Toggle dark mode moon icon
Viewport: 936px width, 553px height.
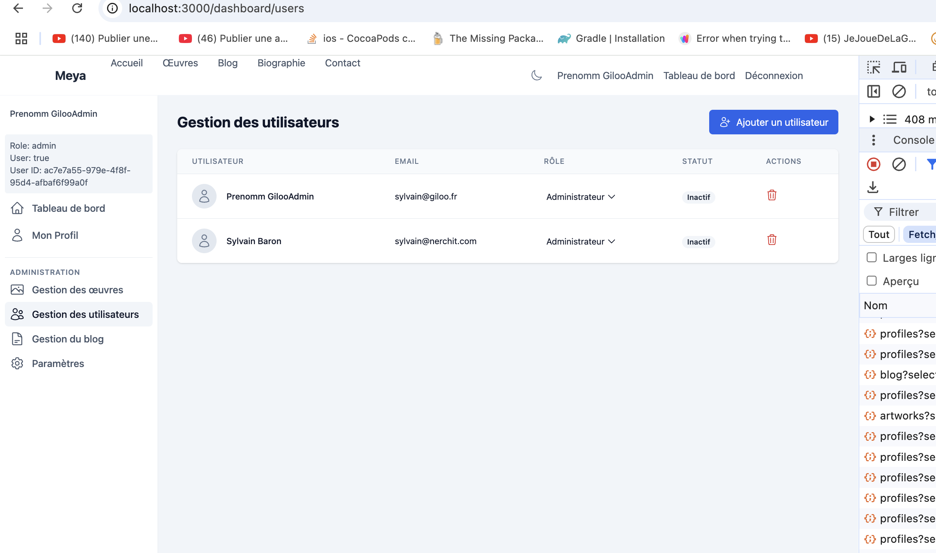[536, 75]
